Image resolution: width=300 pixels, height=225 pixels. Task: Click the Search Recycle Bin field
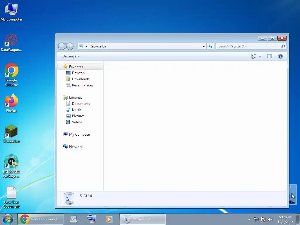click(x=251, y=46)
